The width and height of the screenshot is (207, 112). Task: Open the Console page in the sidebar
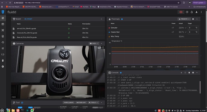3,24
